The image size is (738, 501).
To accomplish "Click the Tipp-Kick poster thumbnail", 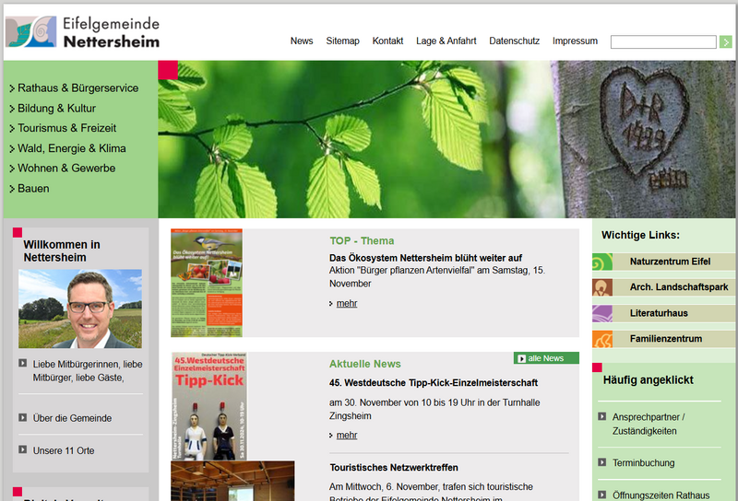I will click(209, 406).
